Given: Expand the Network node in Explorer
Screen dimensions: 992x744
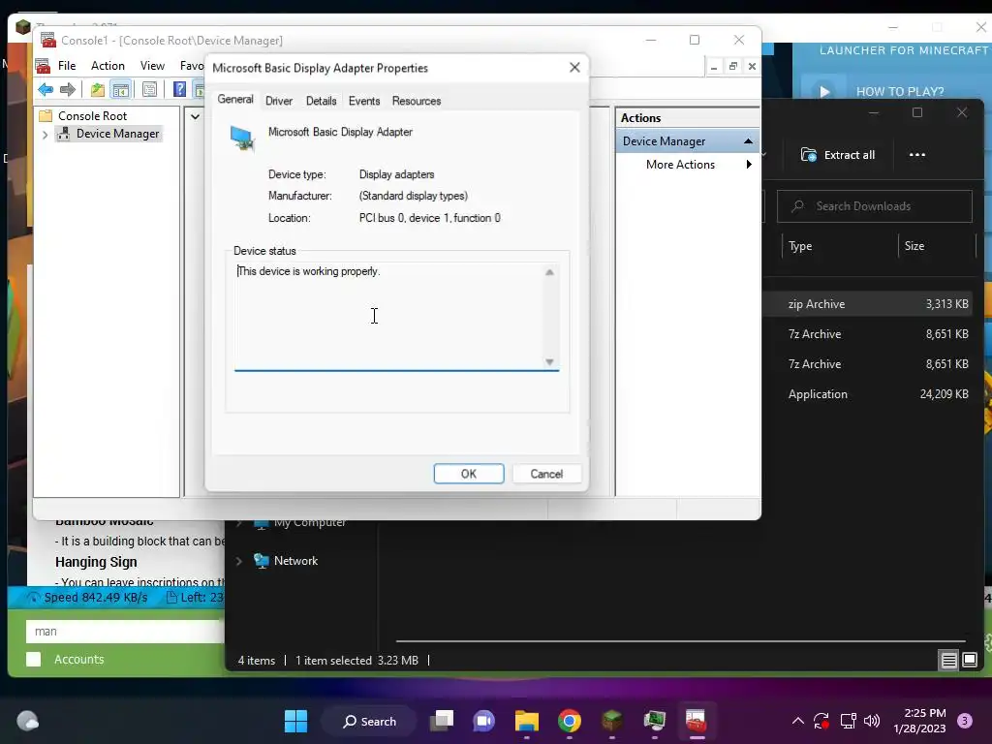Looking at the screenshot, I should [239, 561].
